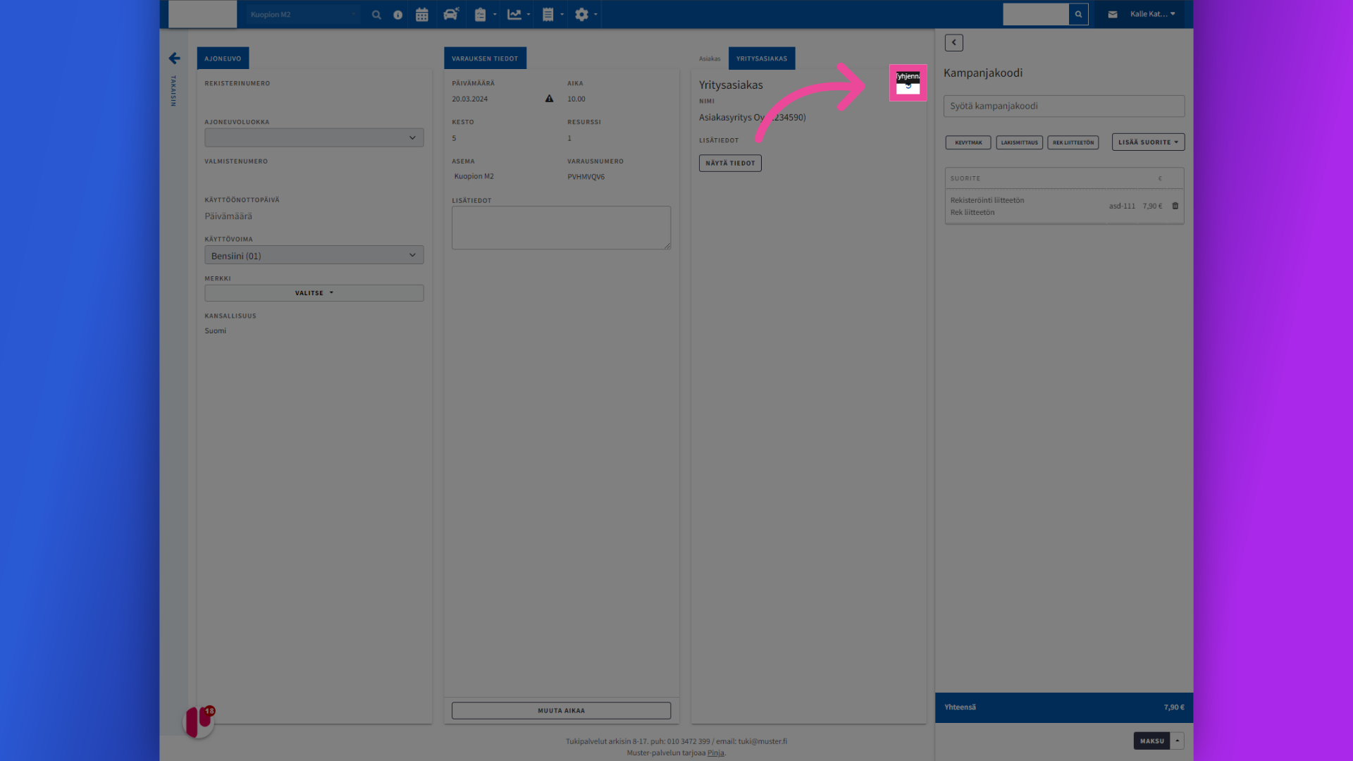Image resolution: width=1353 pixels, height=761 pixels.
Task: Select the Varauksen tiedot tab
Action: pos(485,58)
